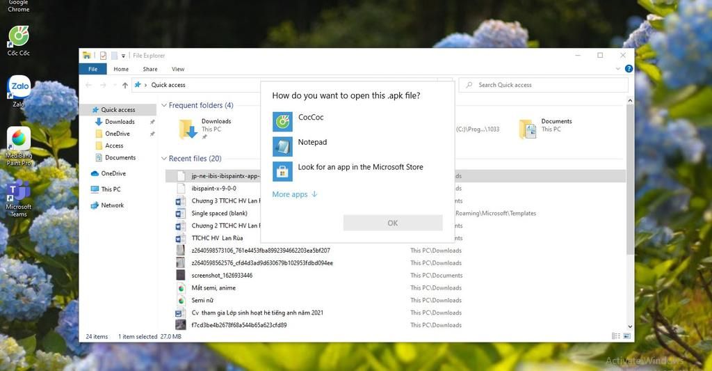Select TTCHC HV Lan Rùa document
Viewport: 712px width, 371px height.
(217, 238)
